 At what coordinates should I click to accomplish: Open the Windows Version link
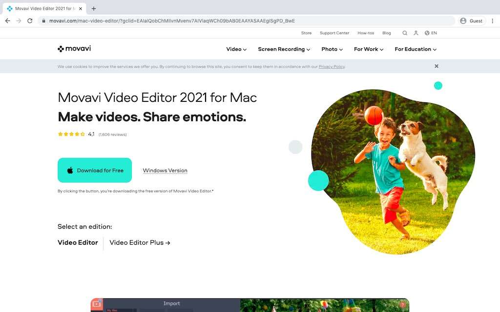[x=165, y=171]
